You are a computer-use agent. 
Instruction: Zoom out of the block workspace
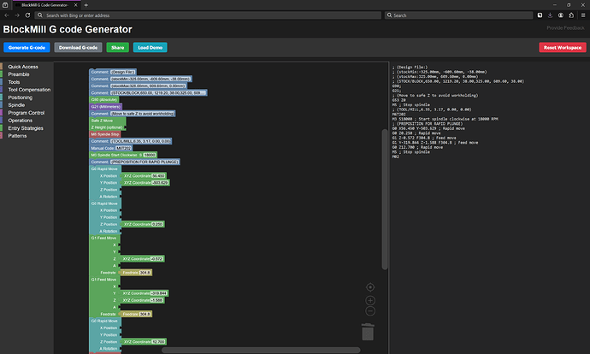(370, 311)
